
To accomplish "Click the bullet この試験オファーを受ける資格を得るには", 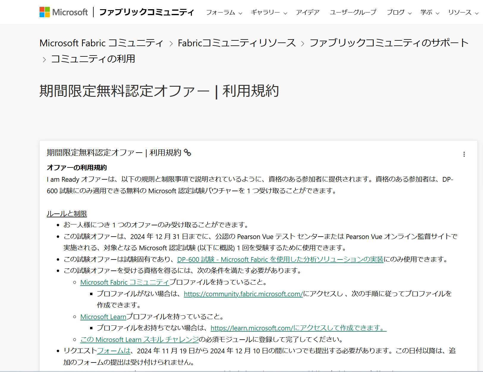I will [x=183, y=271].
